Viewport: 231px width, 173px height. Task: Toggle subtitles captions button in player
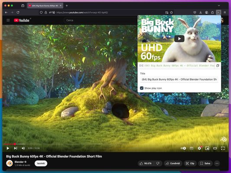click(192, 148)
